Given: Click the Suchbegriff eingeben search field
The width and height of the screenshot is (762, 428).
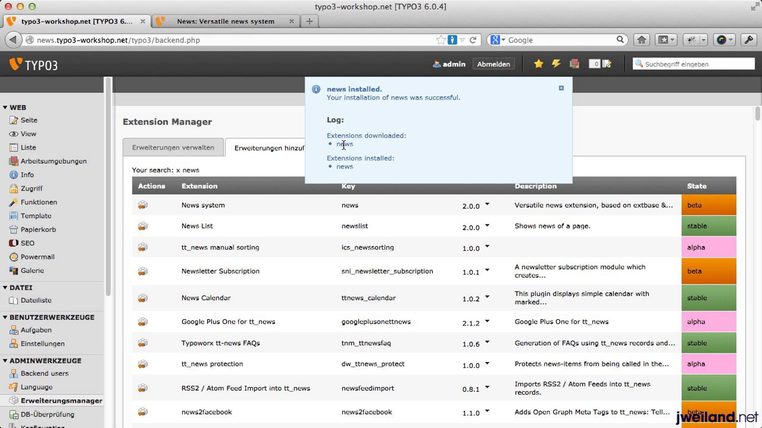Looking at the screenshot, I should click(x=694, y=64).
